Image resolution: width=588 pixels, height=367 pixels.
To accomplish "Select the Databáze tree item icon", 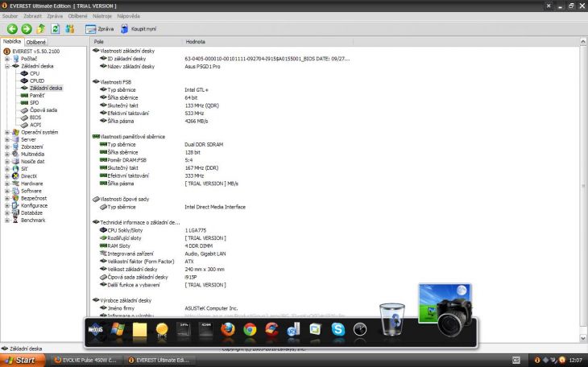I will [15, 213].
